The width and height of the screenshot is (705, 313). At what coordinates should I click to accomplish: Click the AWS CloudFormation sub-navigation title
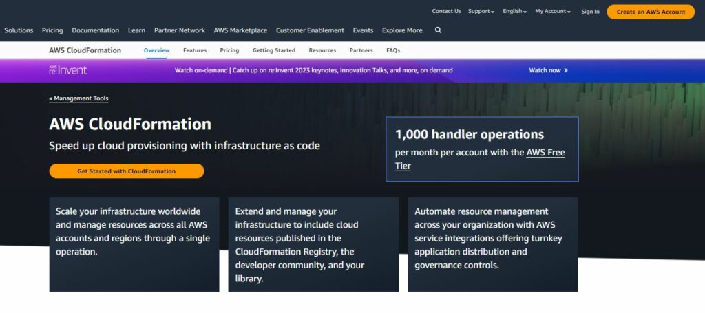(x=85, y=50)
